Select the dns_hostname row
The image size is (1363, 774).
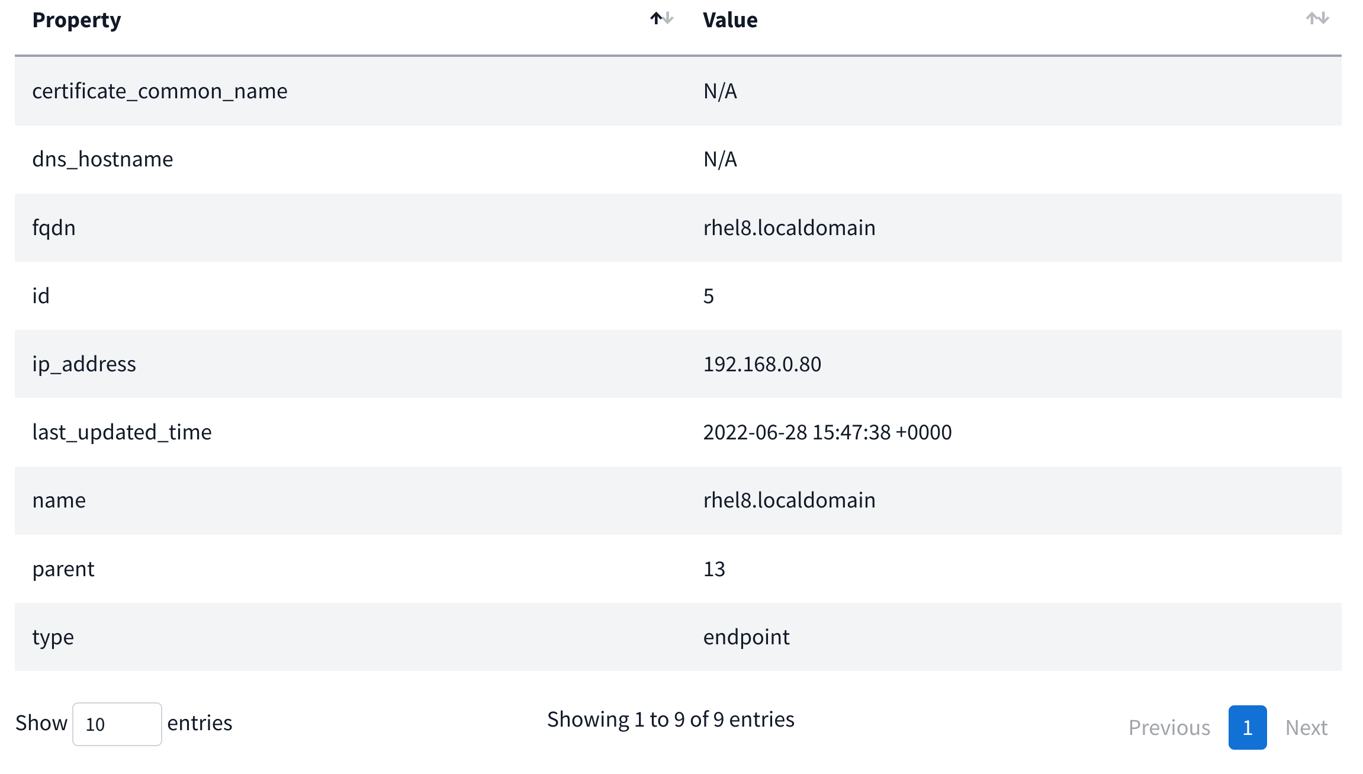pyautogui.click(x=102, y=159)
